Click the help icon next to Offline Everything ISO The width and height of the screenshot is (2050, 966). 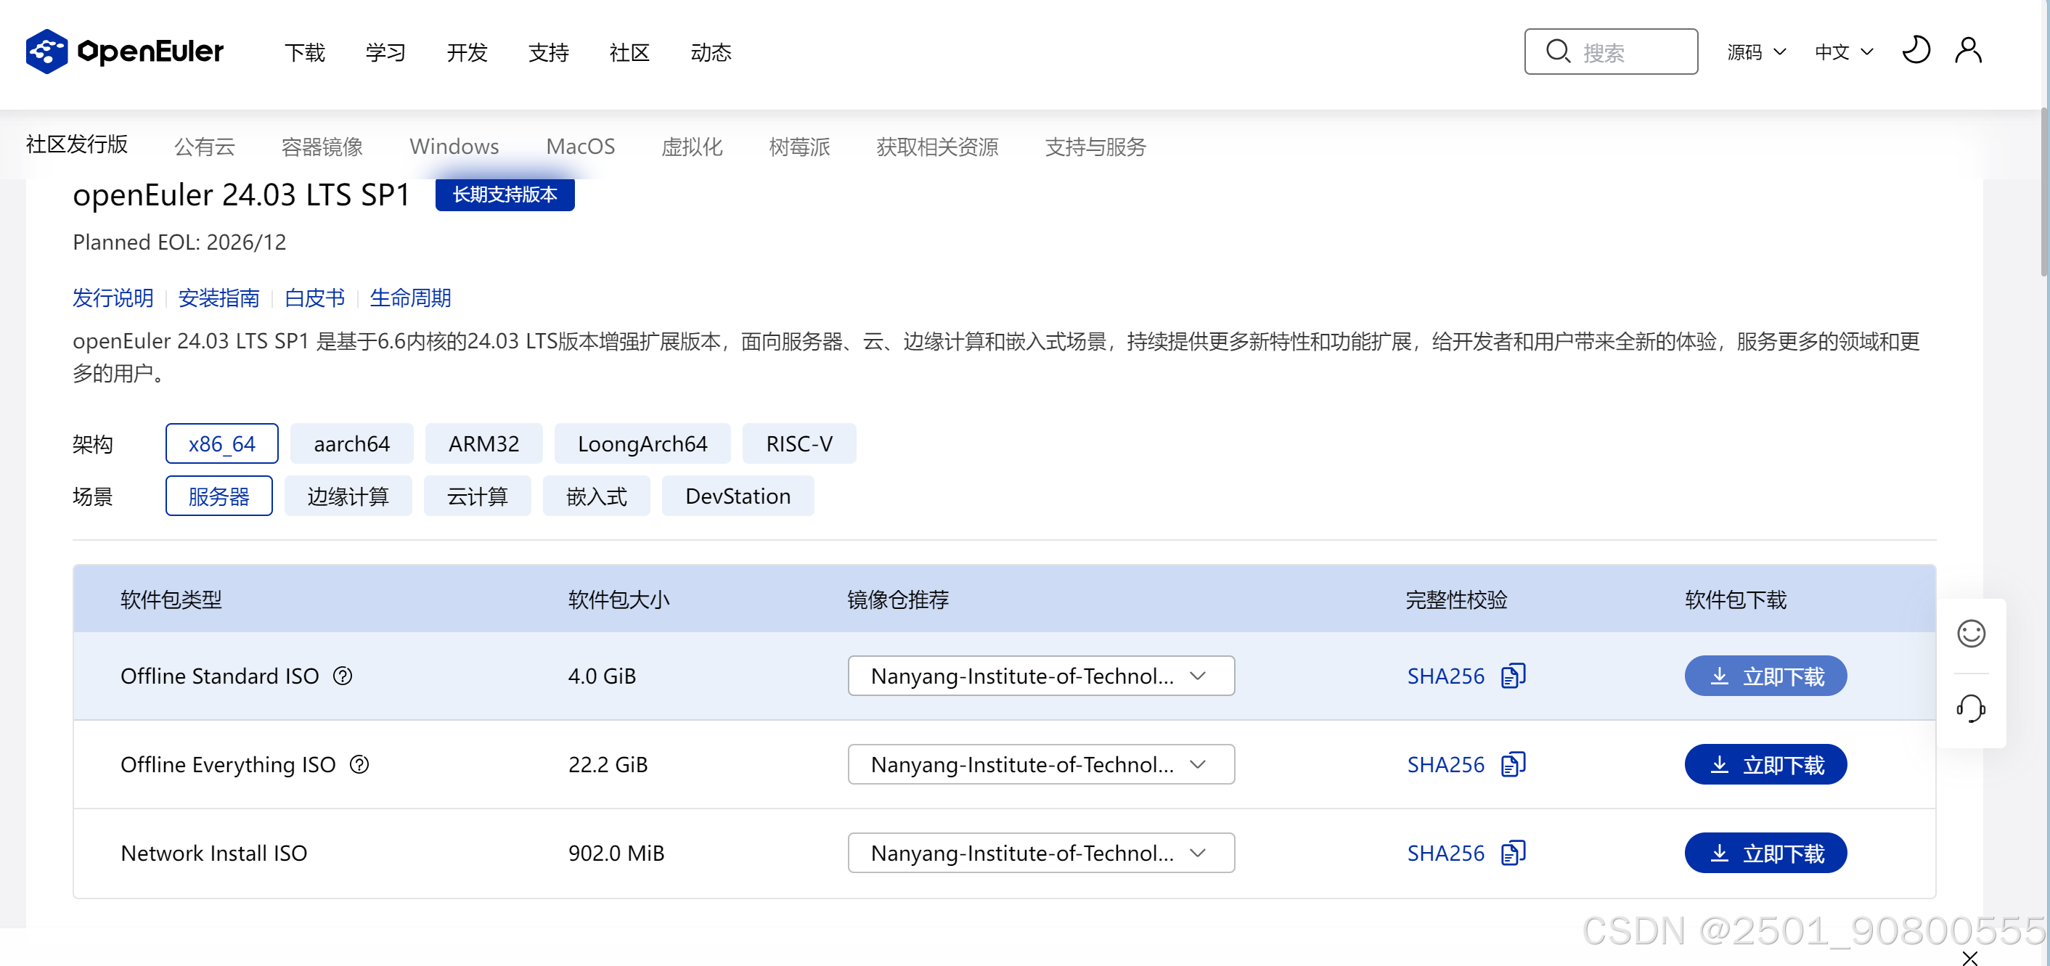[x=360, y=765]
